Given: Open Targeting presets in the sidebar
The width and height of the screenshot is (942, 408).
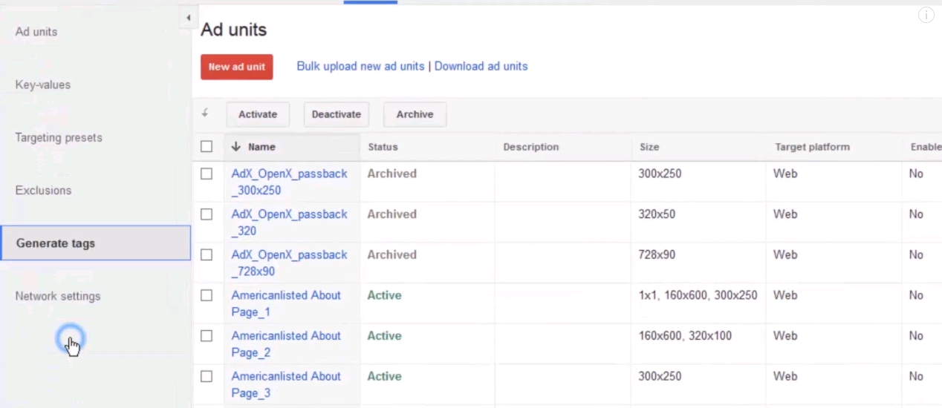Looking at the screenshot, I should click(x=59, y=137).
